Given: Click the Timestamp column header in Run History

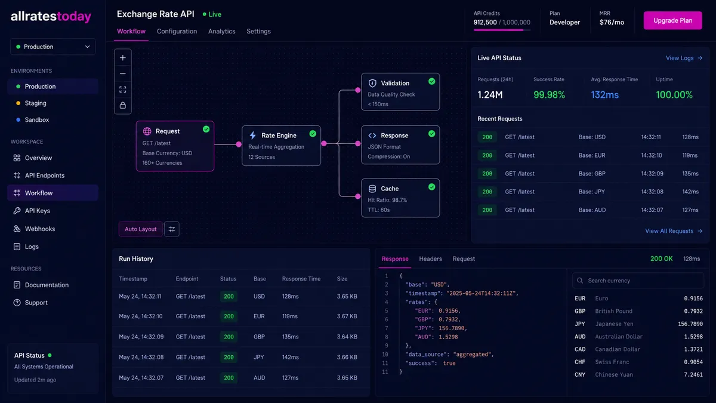Looking at the screenshot, I should 133,279.
